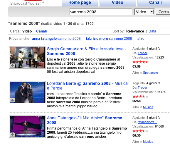This screenshot has width=170, height=148.
Task: Click the Broadcast Yourself logo tagline
Action: click(27, 3)
